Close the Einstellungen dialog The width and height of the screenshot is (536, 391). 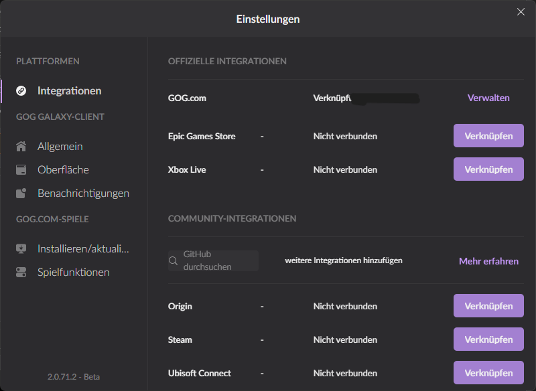(x=521, y=11)
